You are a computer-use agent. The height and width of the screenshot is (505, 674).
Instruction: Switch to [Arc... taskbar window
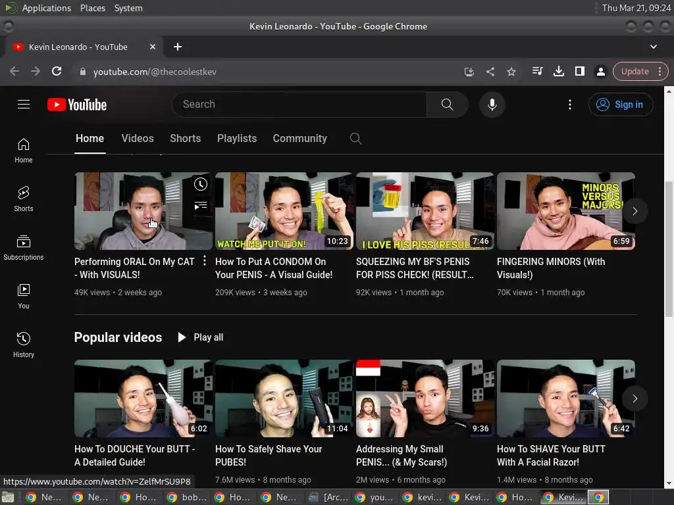(x=329, y=497)
